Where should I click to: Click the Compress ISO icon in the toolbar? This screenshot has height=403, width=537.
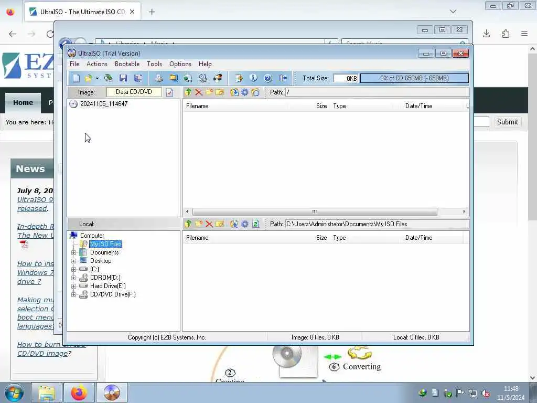click(174, 78)
